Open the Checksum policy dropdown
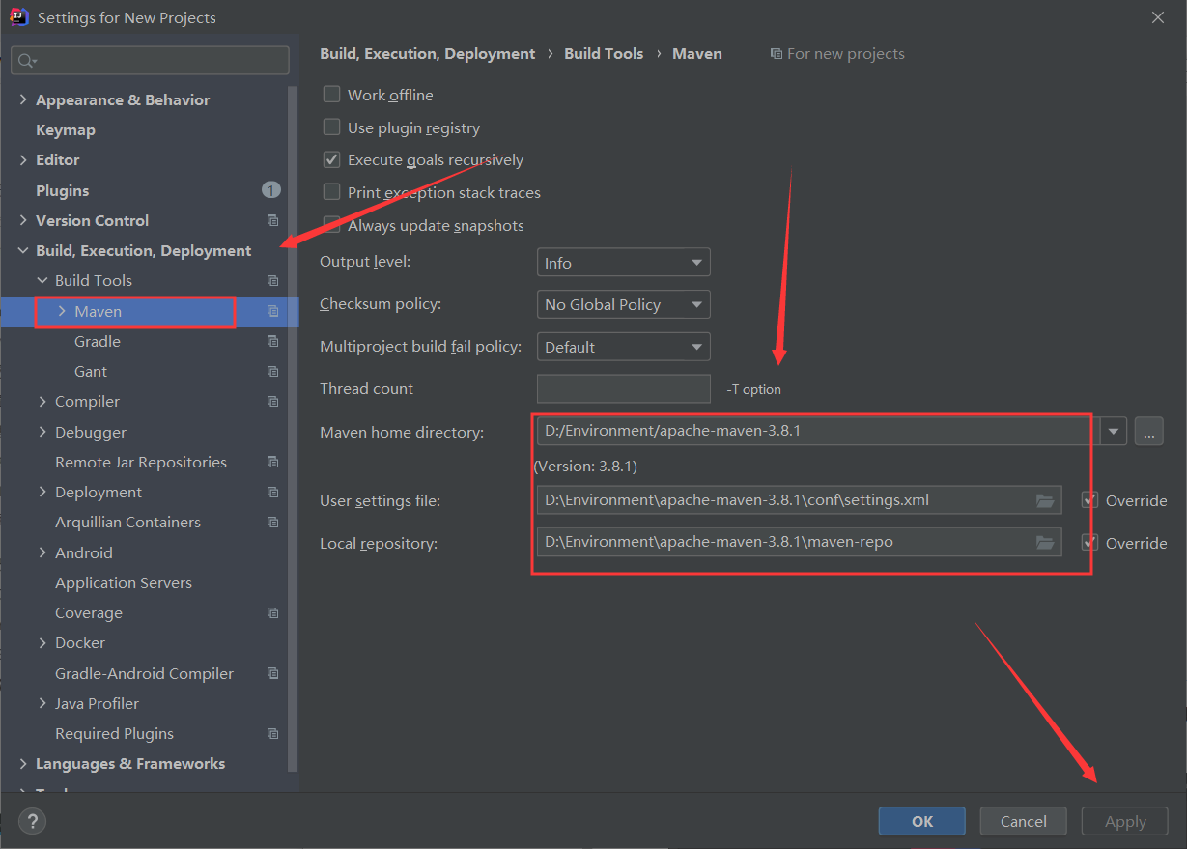Viewport: 1187px width, 849px height. coord(623,304)
